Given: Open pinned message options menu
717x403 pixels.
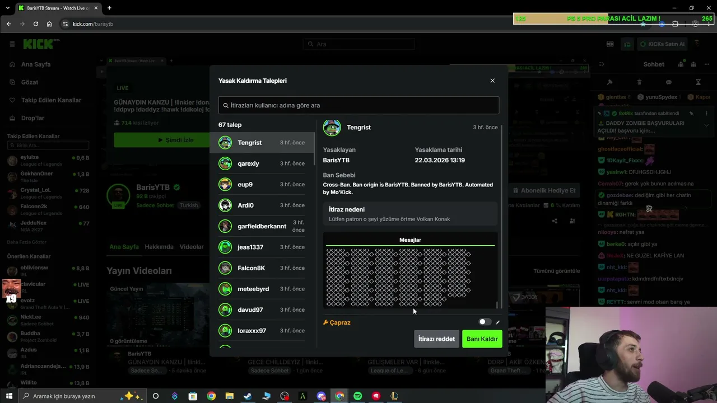Looking at the screenshot, I should click(x=706, y=114).
